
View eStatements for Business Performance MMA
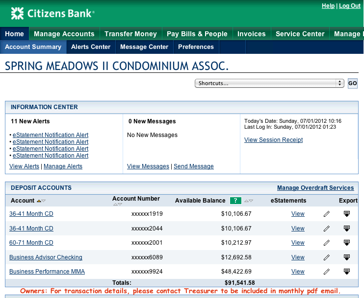pyautogui.click(x=298, y=272)
